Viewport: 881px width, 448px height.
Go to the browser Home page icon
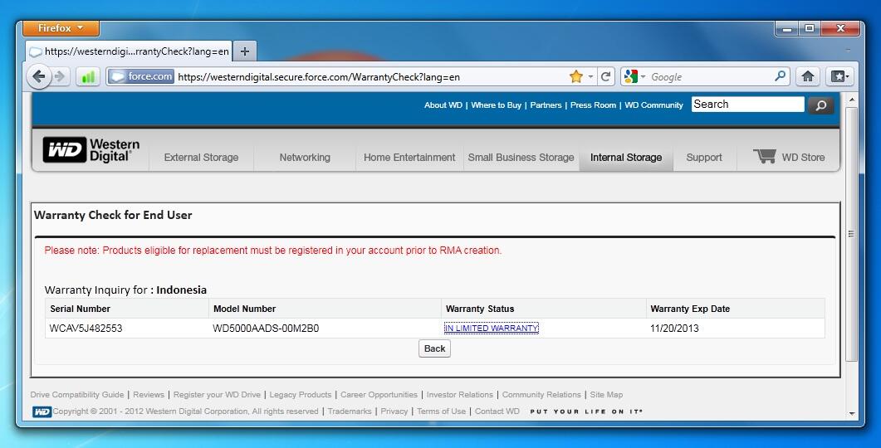[x=807, y=76]
